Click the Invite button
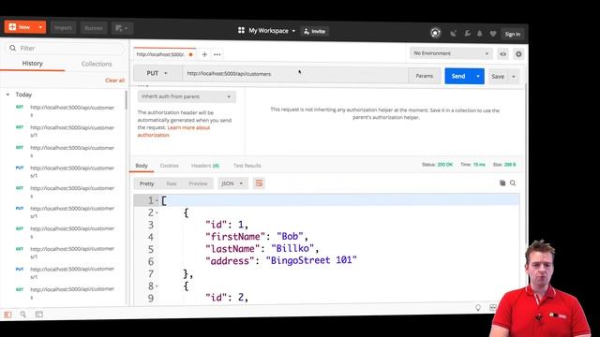 (315, 31)
